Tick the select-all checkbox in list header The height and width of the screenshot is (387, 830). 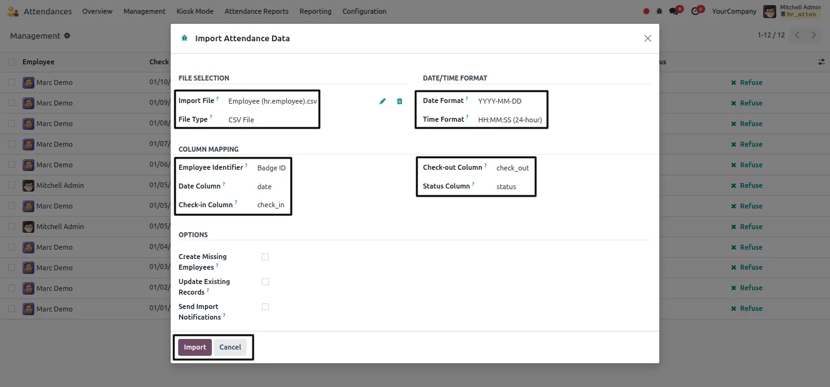(12, 62)
